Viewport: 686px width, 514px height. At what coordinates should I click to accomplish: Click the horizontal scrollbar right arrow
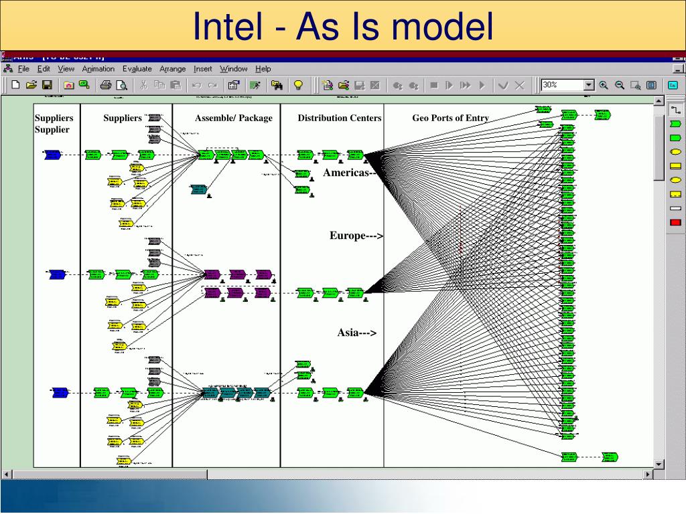[x=648, y=475]
